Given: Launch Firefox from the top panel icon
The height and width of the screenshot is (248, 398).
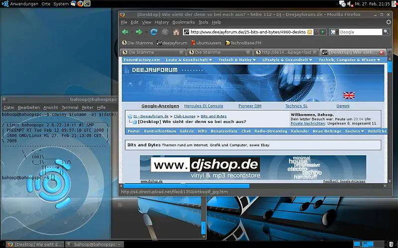Looking at the screenshot, I should coord(81,3).
